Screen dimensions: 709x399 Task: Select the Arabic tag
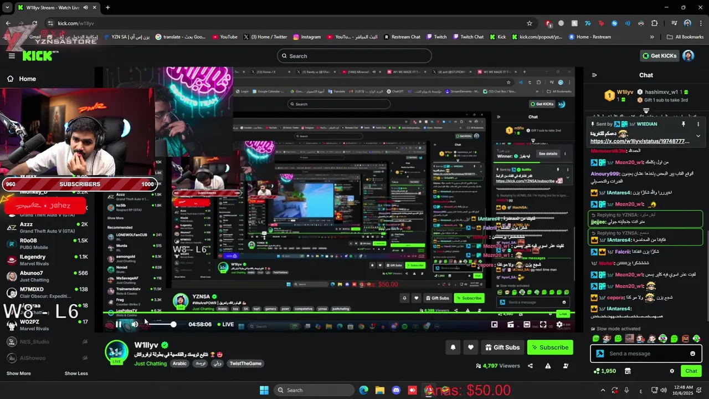(179, 364)
